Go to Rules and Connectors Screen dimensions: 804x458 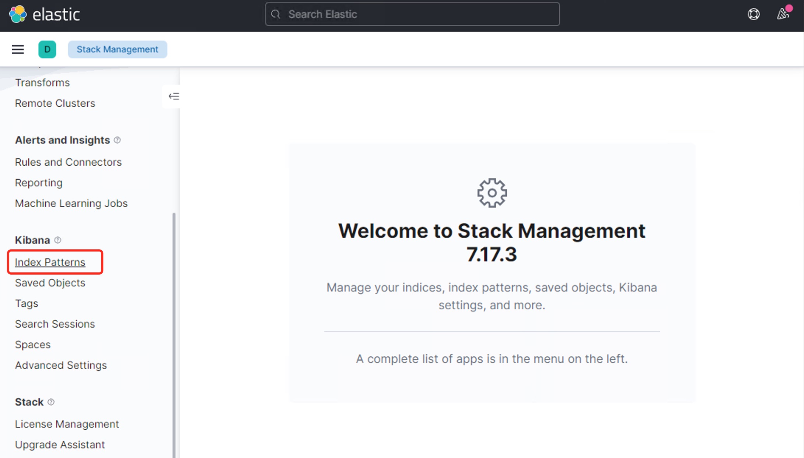coord(68,162)
